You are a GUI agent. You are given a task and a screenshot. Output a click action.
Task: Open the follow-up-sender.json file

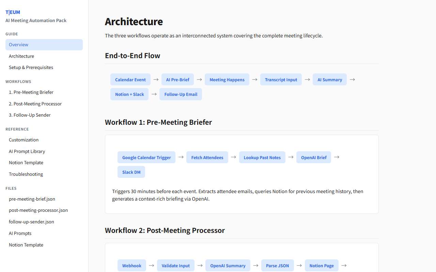coord(31,222)
